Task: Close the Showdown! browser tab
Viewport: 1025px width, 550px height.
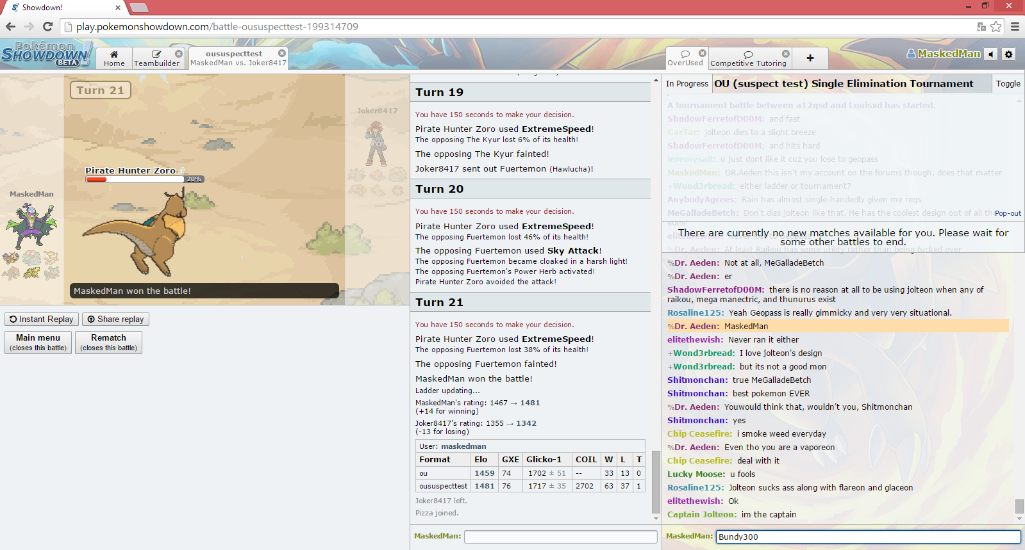Action: click(118, 8)
